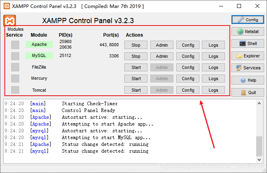Click the Mercury module name
This screenshot has width=267, height=173.
(39, 78)
